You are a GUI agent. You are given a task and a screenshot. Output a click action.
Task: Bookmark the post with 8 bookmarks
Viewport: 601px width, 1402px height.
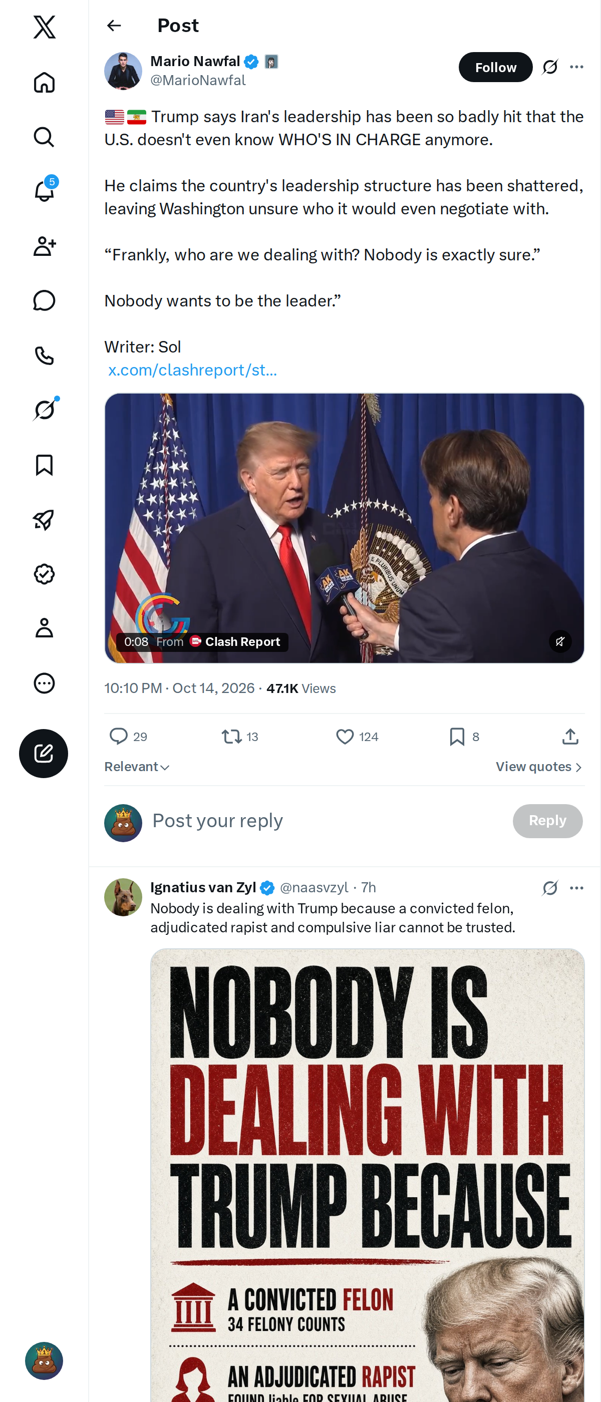pos(464,737)
